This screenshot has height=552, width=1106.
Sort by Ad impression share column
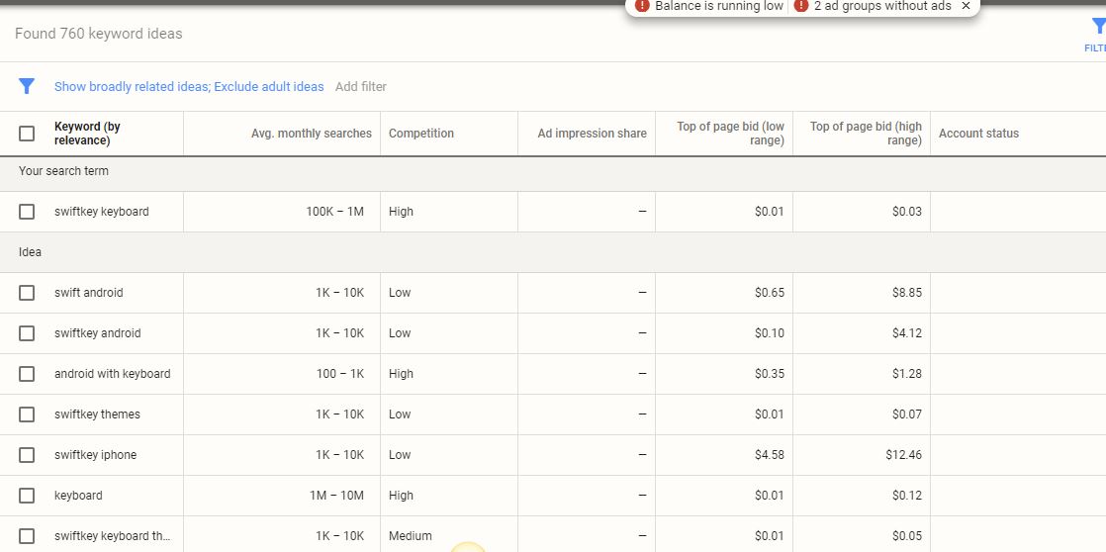click(592, 134)
